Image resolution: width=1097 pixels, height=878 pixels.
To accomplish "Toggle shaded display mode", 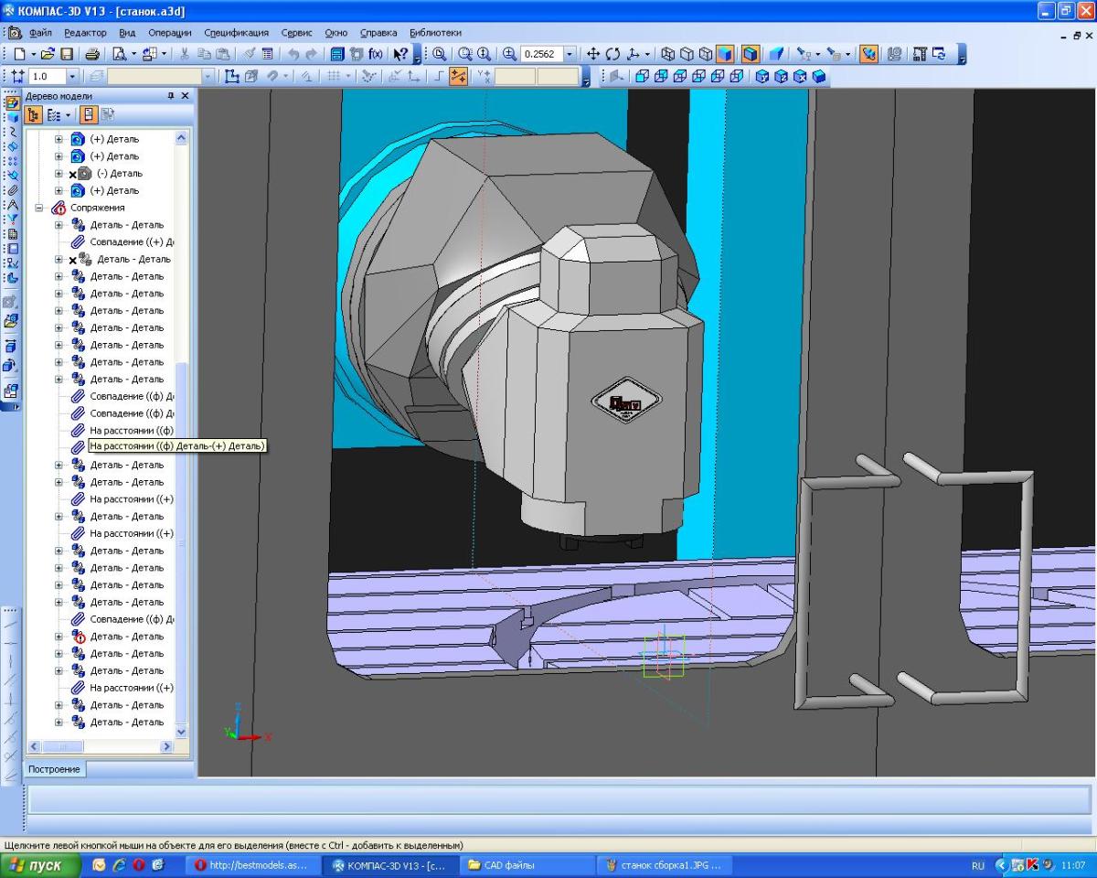I will (726, 55).
